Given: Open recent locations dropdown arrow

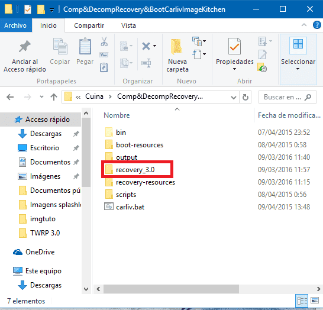Looking at the screenshot, I should pos(41,96).
